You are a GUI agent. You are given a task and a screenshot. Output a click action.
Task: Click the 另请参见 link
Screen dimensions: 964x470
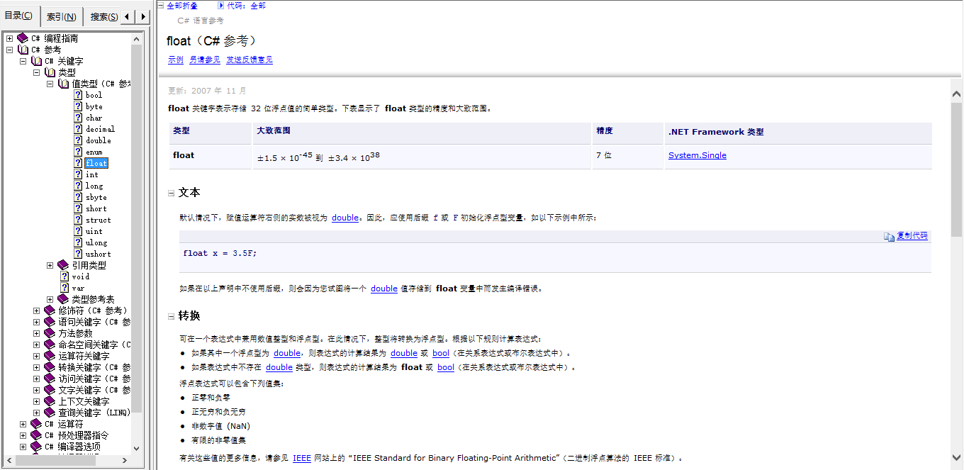(x=204, y=60)
